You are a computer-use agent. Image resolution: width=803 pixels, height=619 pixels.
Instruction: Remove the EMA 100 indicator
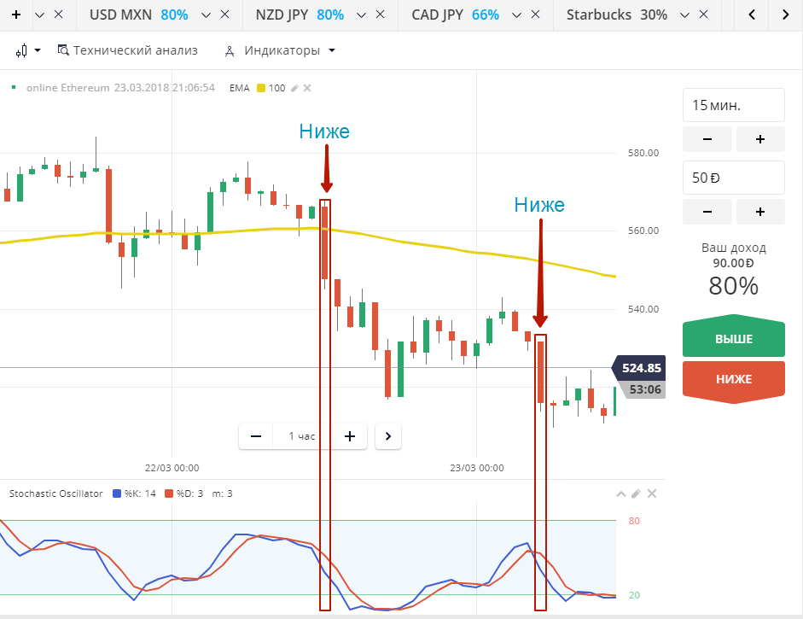tap(307, 87)
